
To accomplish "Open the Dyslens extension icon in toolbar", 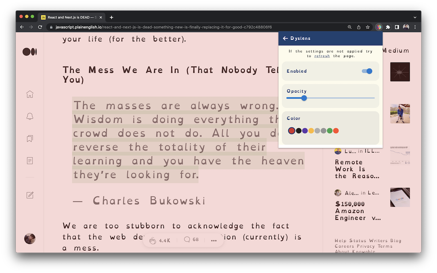I will click(379, 27).
